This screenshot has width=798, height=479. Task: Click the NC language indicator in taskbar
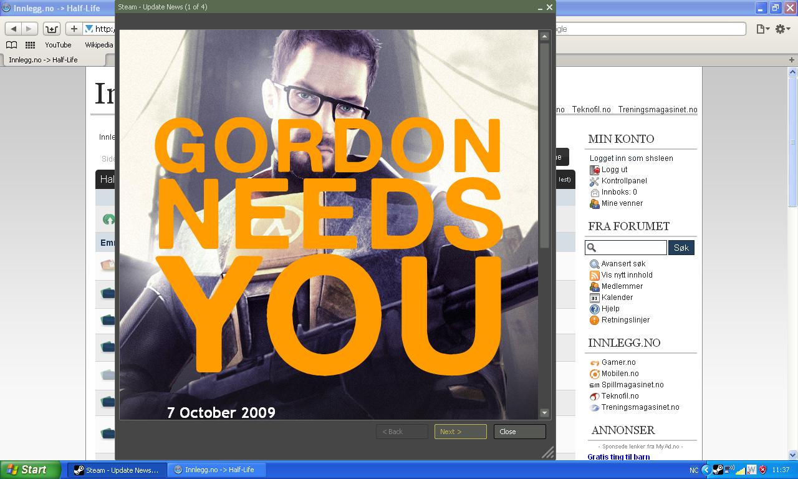694,470
